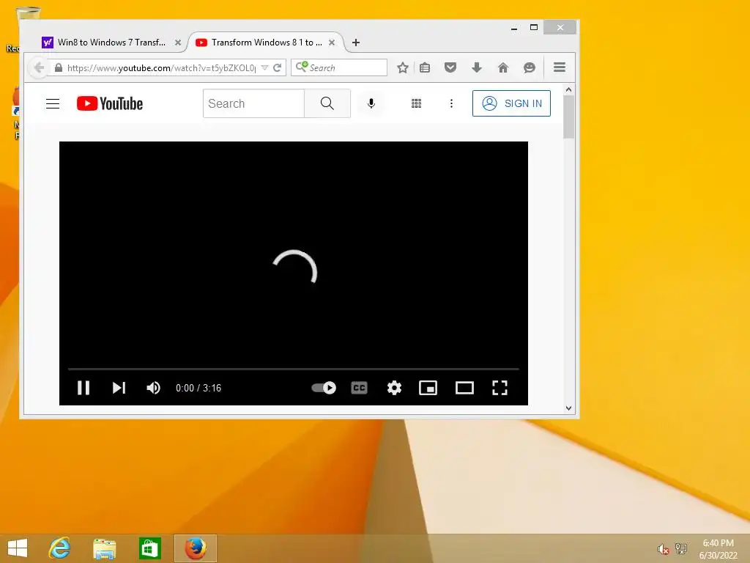Screen dimensions: 750x563
Task: Go back to previous page
Action: [40, 67]
